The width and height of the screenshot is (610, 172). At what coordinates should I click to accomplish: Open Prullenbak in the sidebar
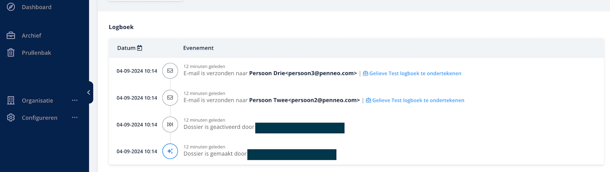coord(36,52)
